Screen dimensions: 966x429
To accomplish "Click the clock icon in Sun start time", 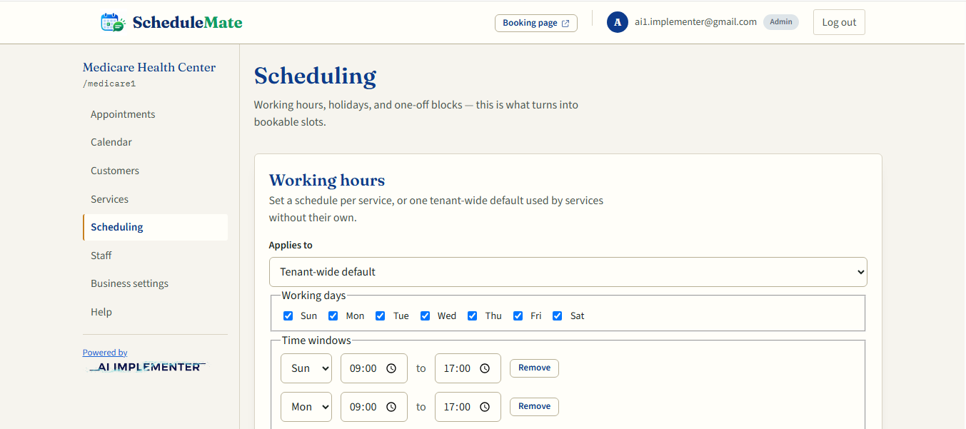I will tap(391, 368).
